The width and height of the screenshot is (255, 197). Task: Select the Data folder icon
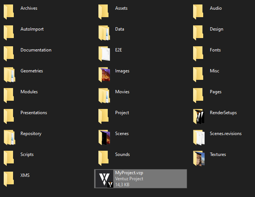click(104, 33)
